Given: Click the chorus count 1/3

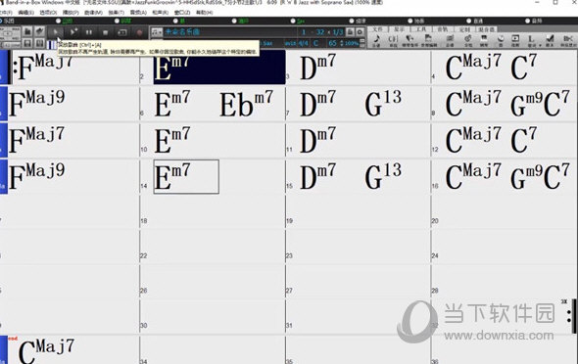Looking at the screenshot, I should pos(338,32).
